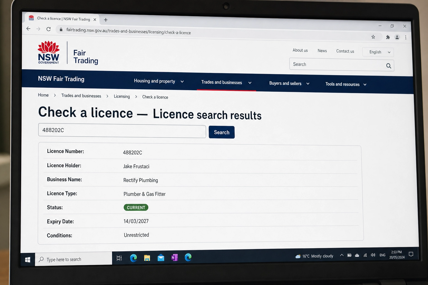
Task: Click the magnifier icon in site search
Action: pyautogui.click(x=388, y=66)
